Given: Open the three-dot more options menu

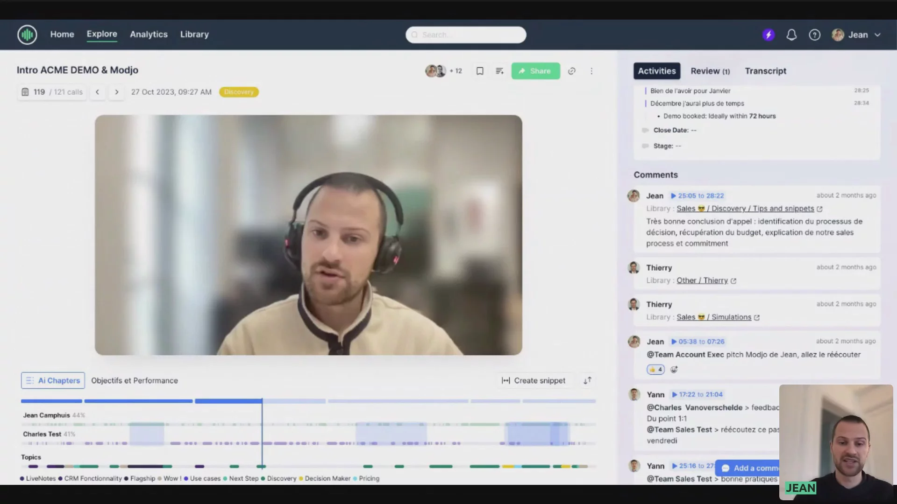Looking at the screenshot, I should pyautogui.click(x=591, y=71).
